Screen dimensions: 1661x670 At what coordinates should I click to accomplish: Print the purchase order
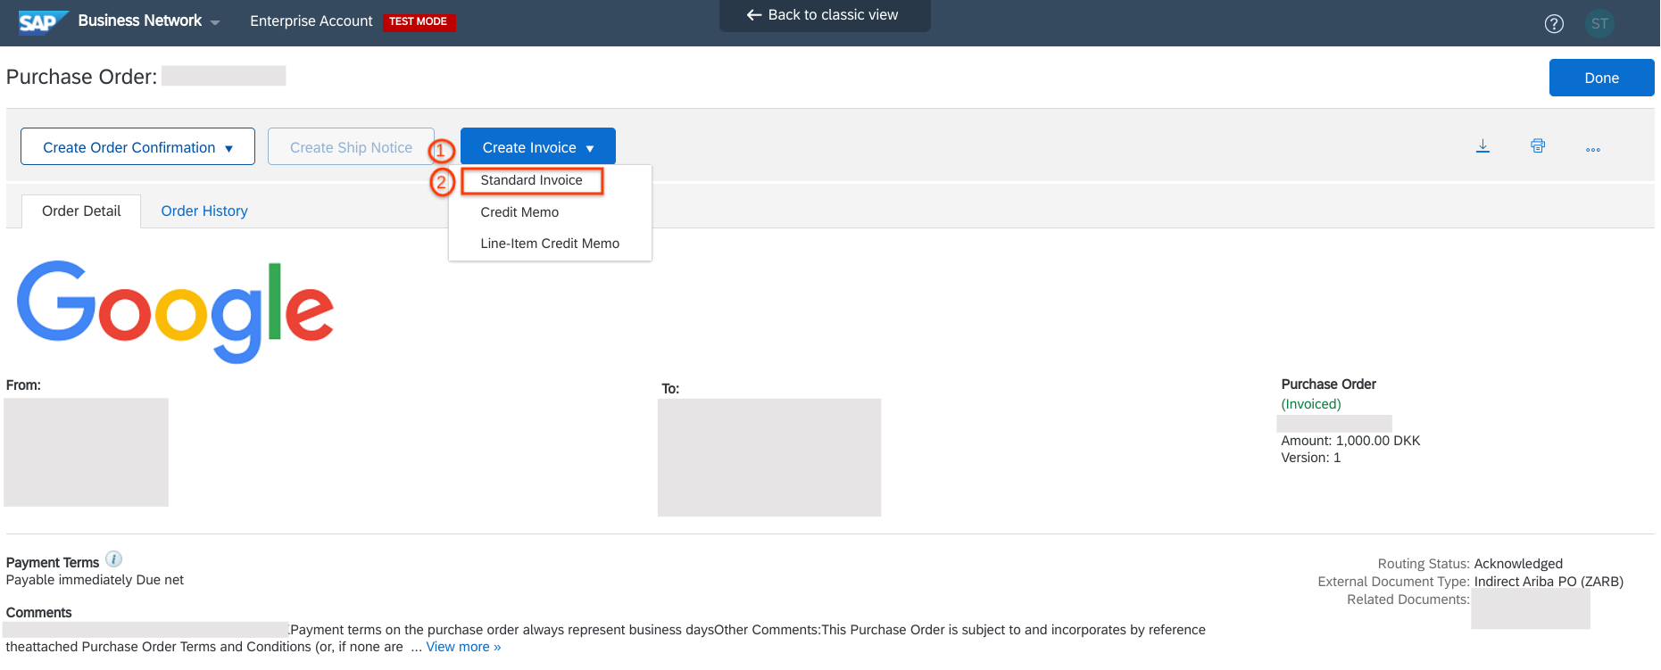tap(1538, 146)
